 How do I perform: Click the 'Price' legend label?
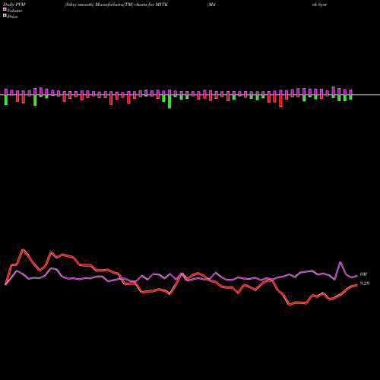12,17
